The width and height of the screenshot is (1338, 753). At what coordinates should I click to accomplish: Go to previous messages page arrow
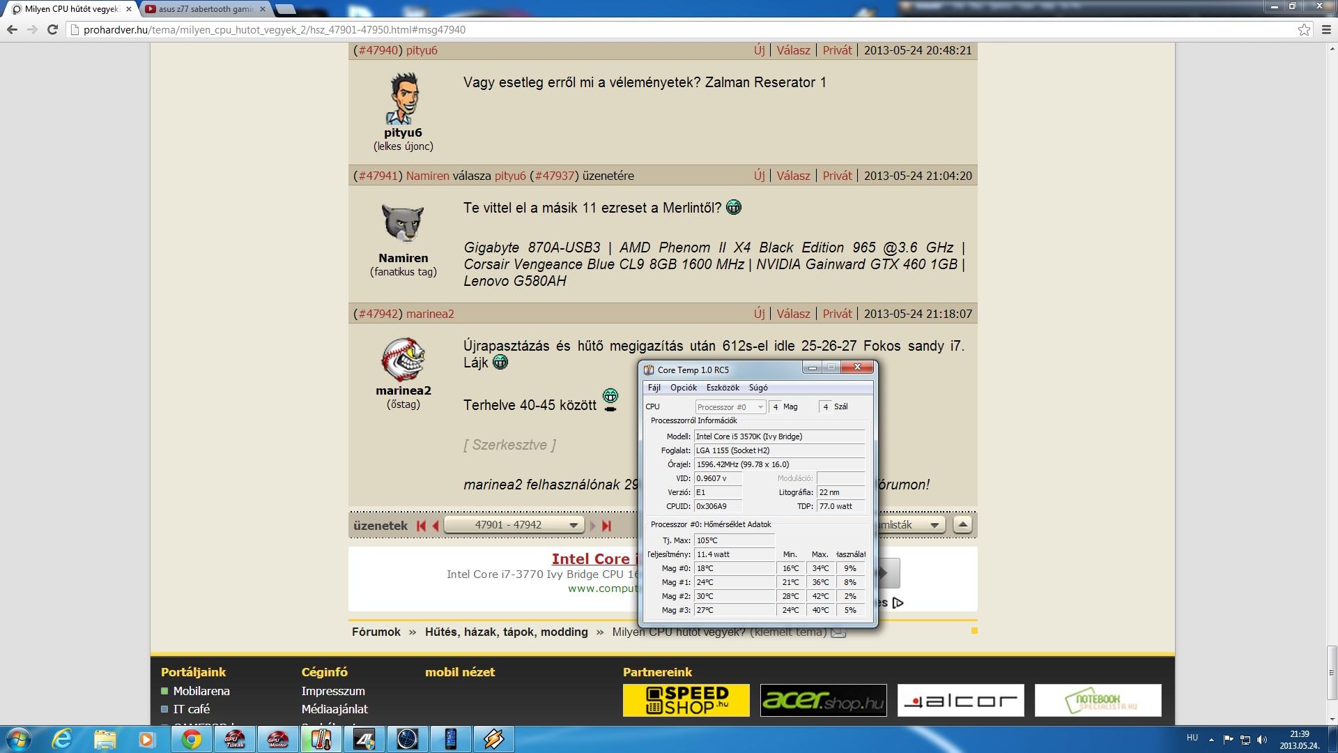point(436,526)
